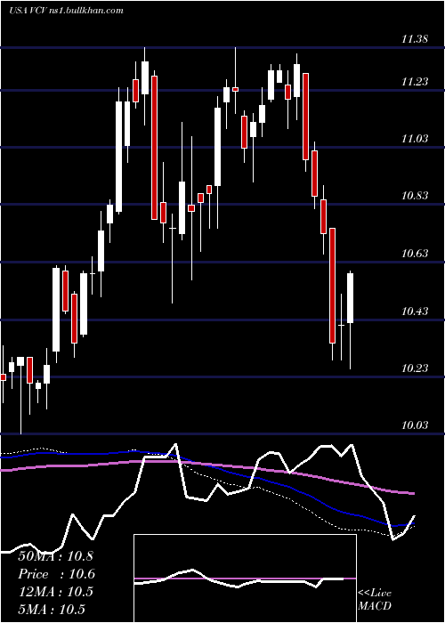Click the 10.03 price axis label
The image size is (445, 623).
415,425
